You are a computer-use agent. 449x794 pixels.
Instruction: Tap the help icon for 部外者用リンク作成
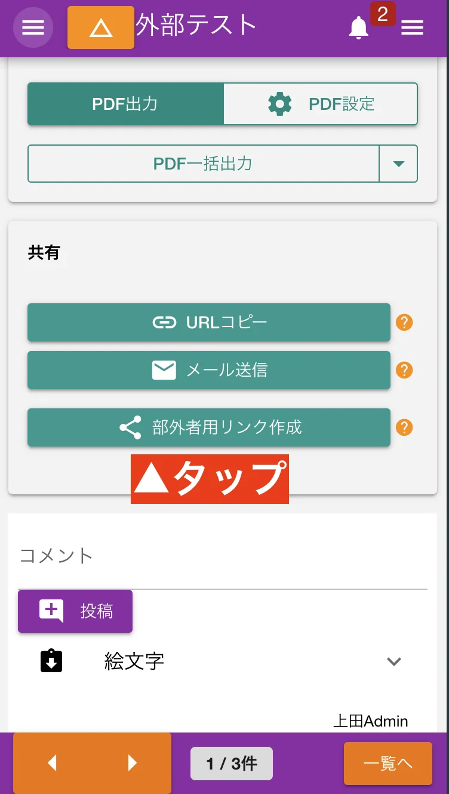pos(404,427)
